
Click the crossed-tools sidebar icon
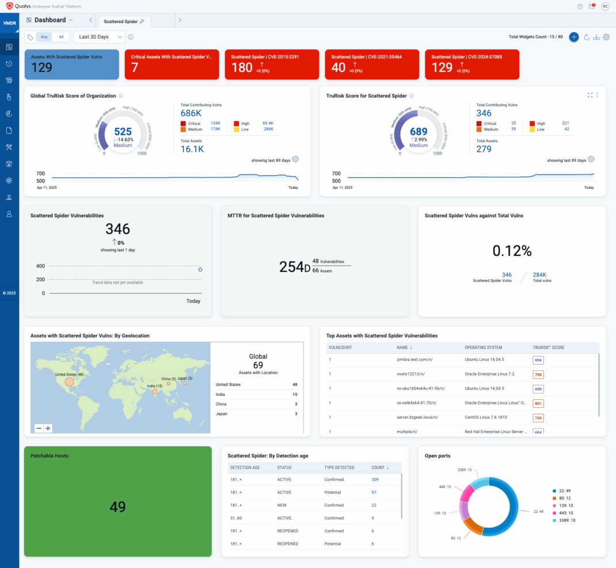point(9,147)
